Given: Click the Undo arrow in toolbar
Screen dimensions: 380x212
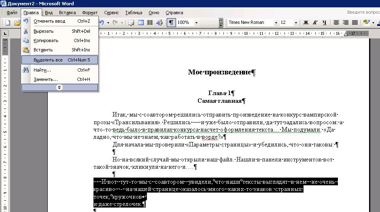Looking at the screenshot, I should [102, 23].
